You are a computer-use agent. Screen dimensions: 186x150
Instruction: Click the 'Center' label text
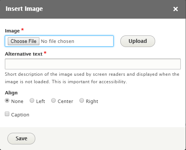[65, 101]
